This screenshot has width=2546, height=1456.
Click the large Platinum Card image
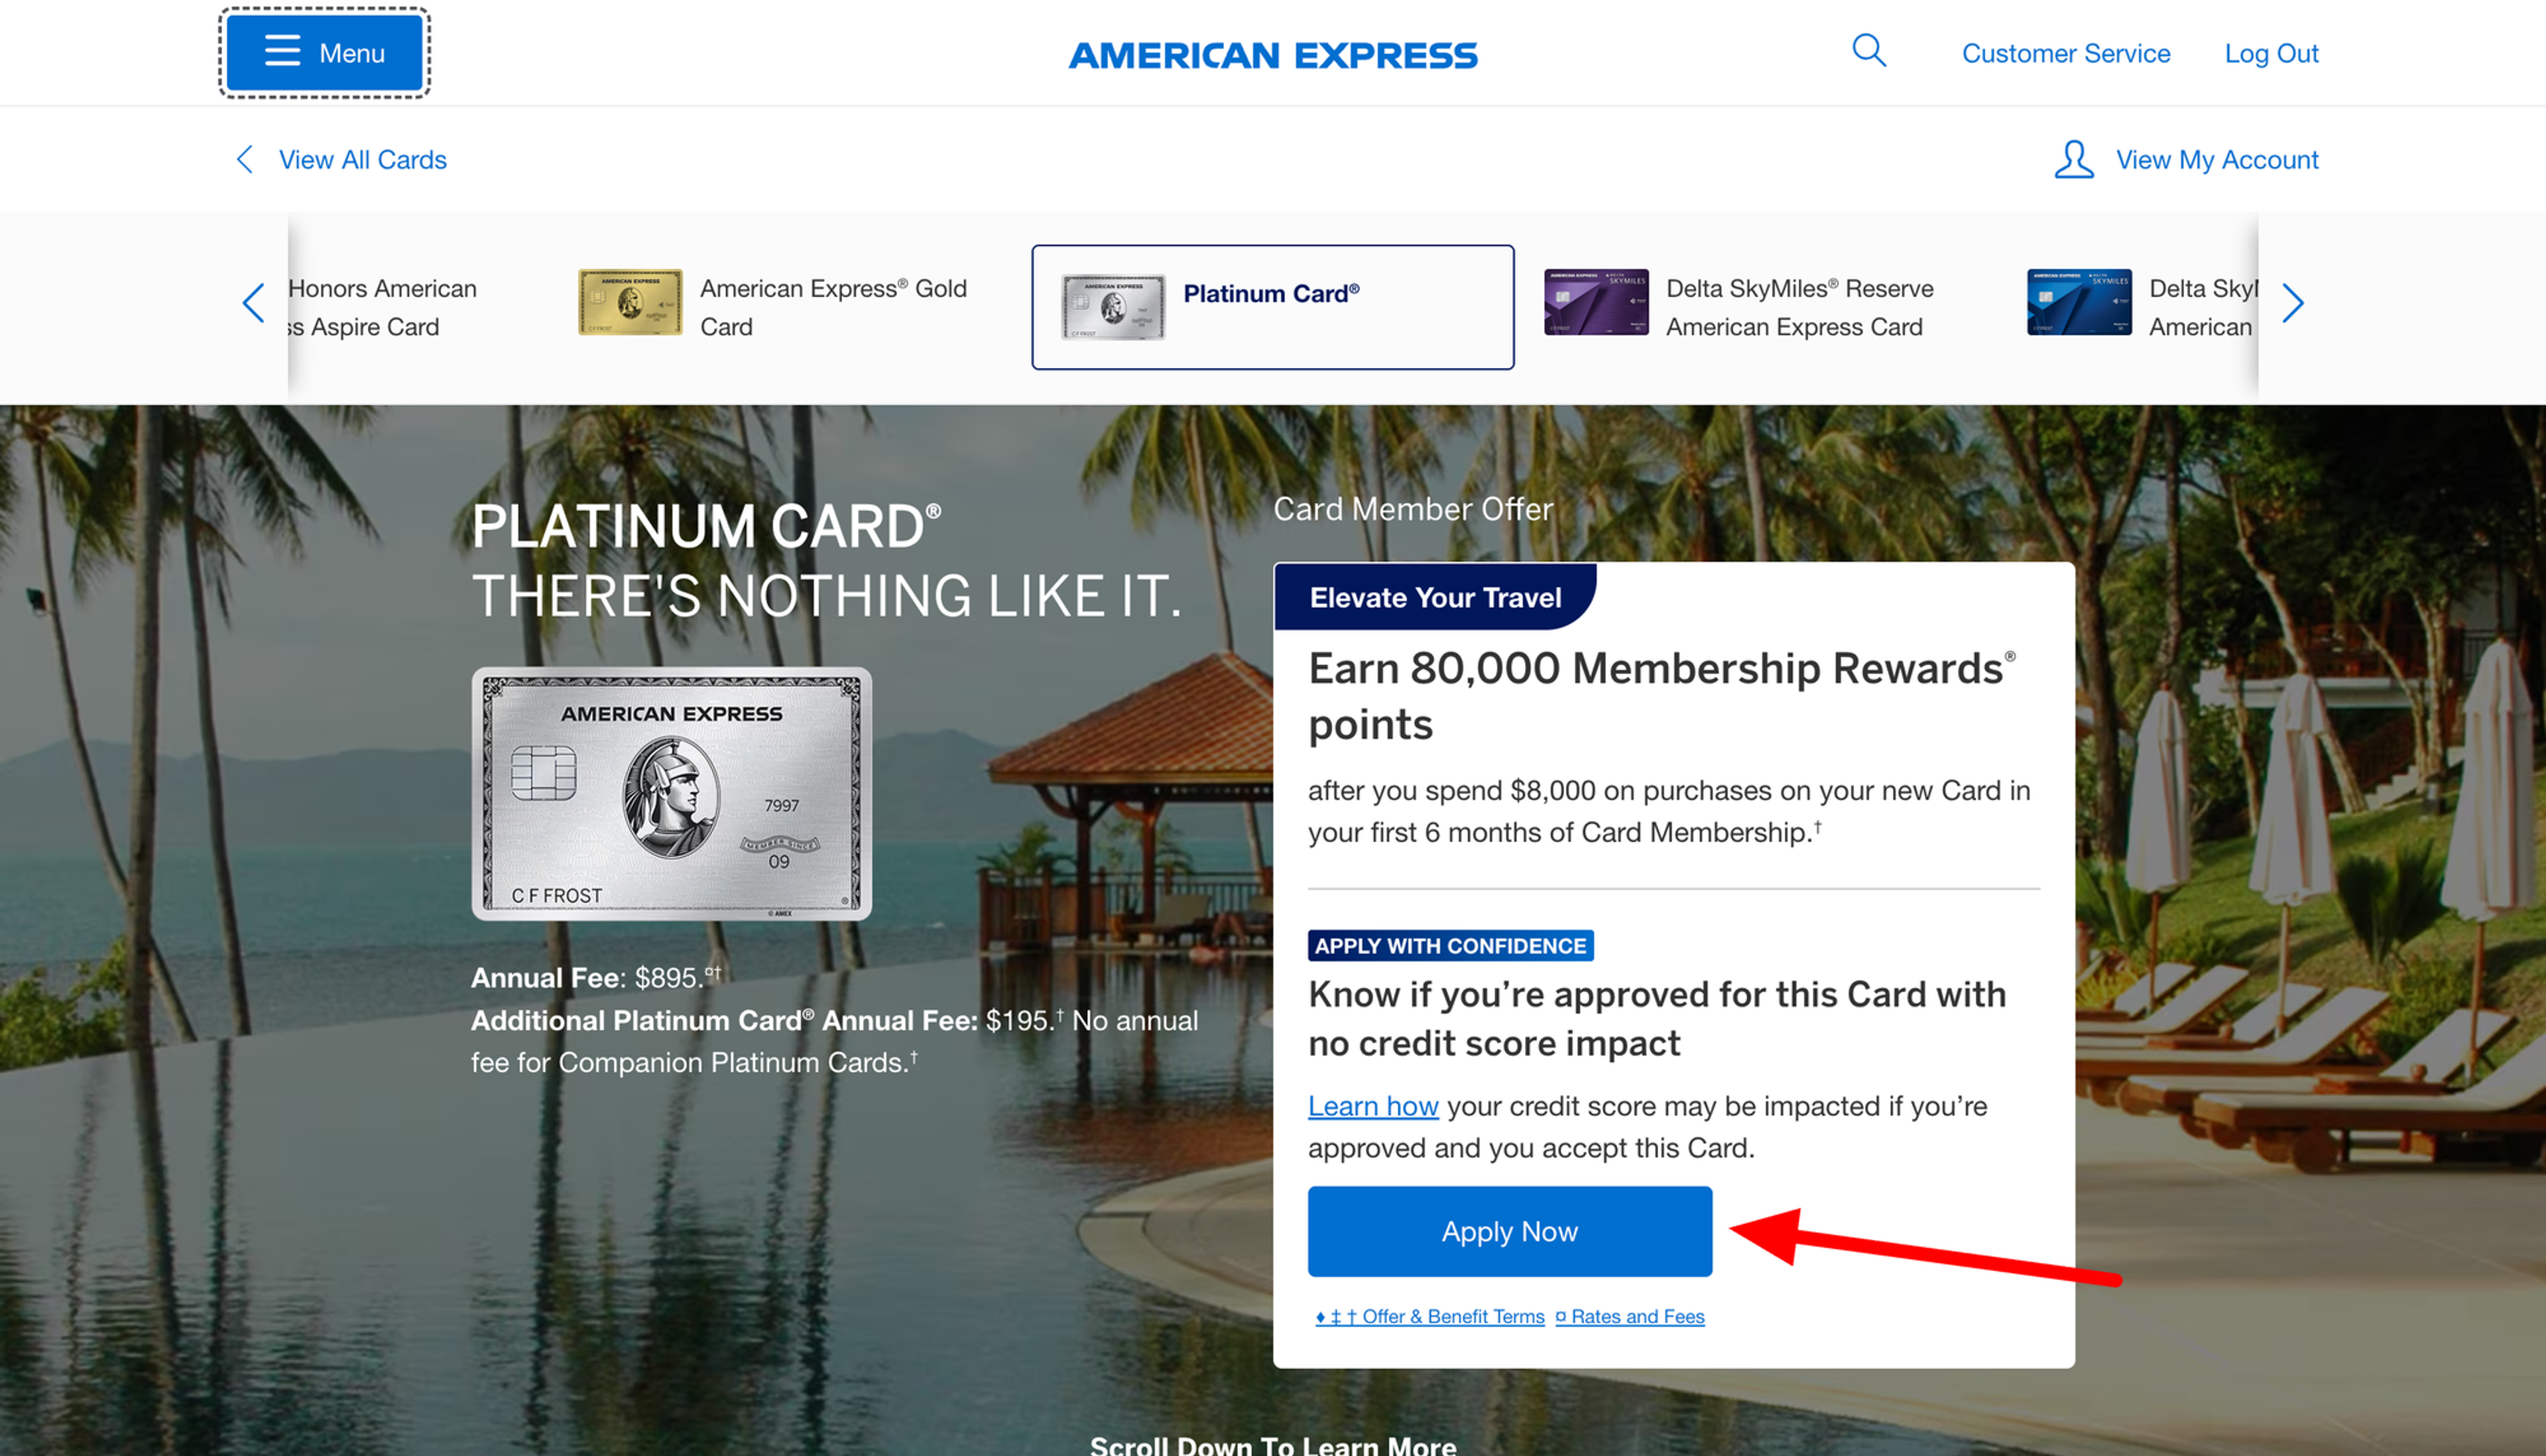671,794
